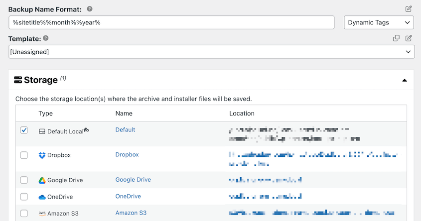Click the help icon beside Template
Viewport: 421px width, 221px height.
[46, 38]
